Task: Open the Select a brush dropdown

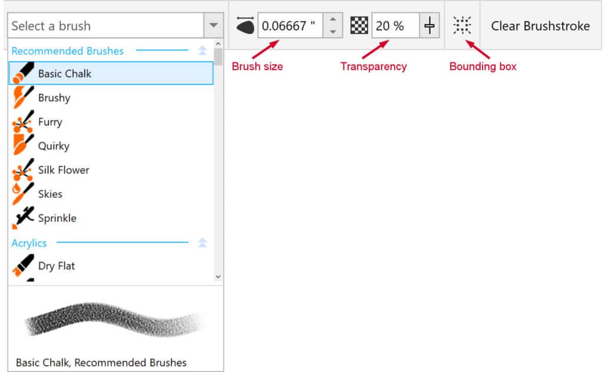Action: click(212, 26)
